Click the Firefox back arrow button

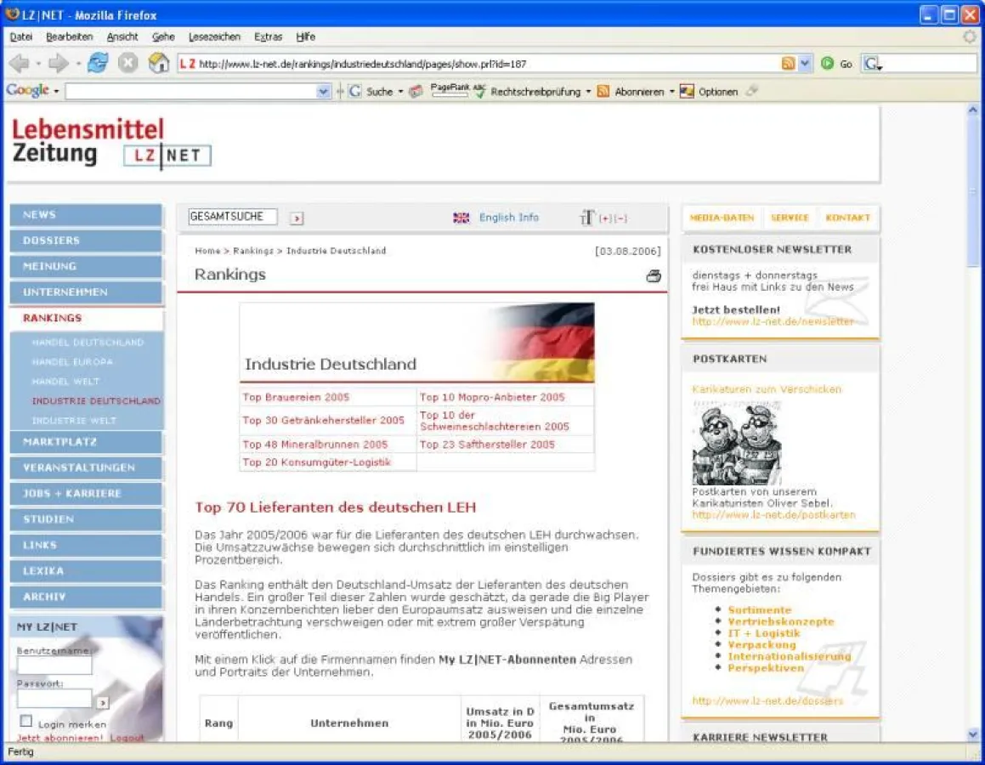(20, 64)
